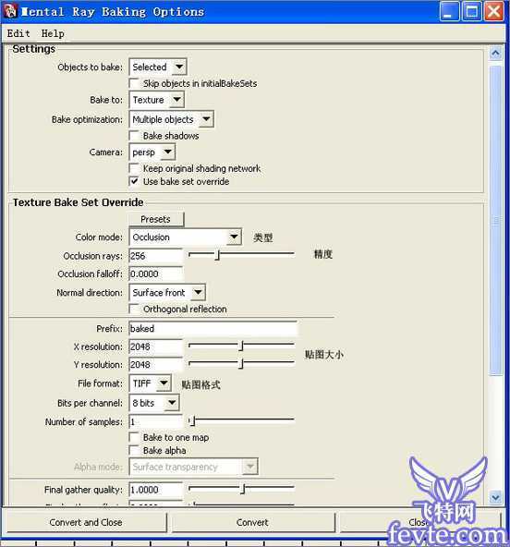510x547 pixels.
Task: Click the X resolution input field
Action: point(156,346)
